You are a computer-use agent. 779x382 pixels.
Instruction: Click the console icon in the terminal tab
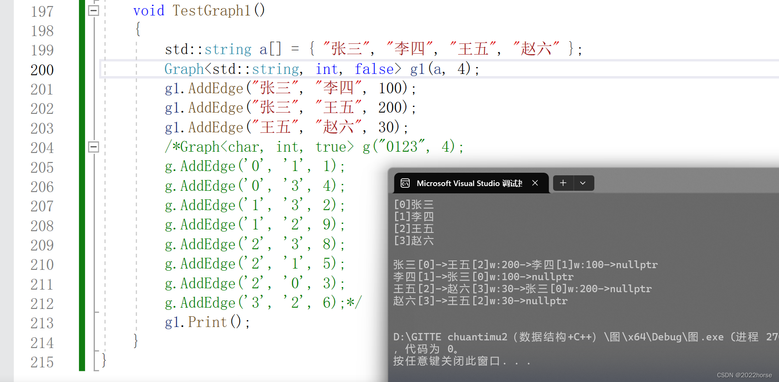(x=405, y=183)
